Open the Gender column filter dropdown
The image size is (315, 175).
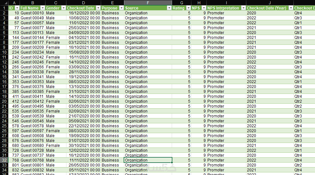point(63,8)
